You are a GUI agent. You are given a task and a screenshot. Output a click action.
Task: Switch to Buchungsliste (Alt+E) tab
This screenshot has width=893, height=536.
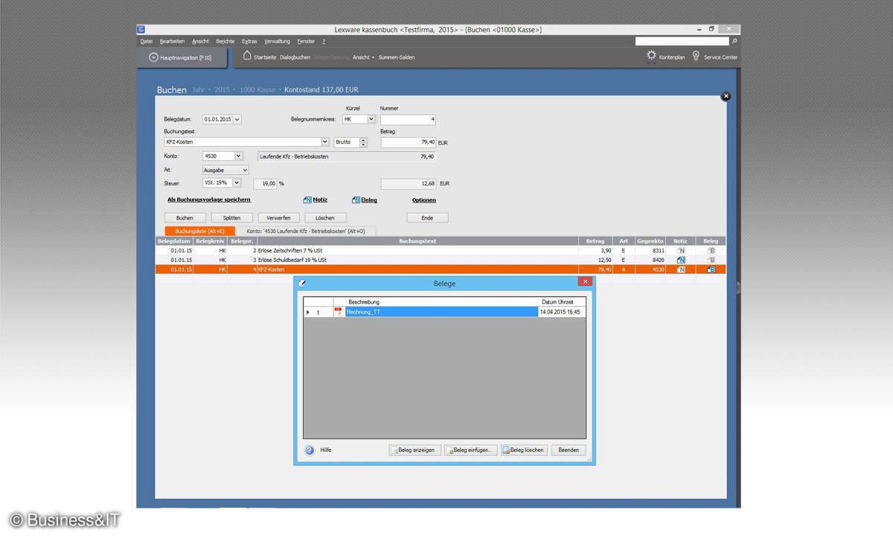199,232
